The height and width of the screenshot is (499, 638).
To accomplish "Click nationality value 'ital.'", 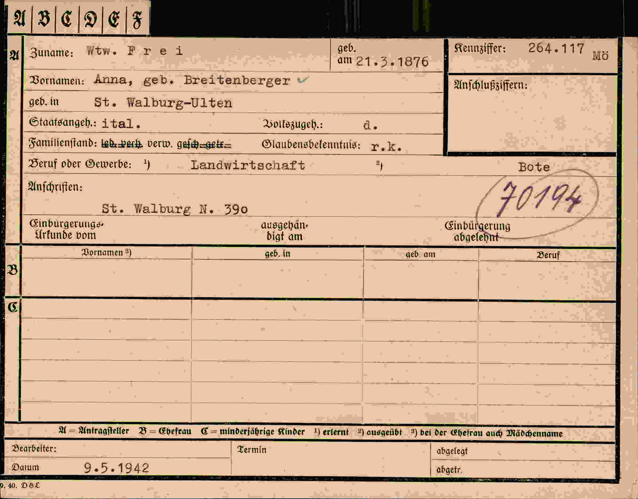I will 121,123.
